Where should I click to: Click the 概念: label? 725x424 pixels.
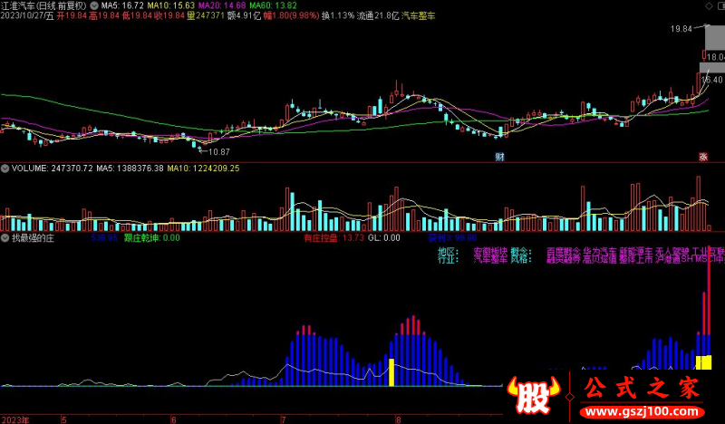coord(521,252)
